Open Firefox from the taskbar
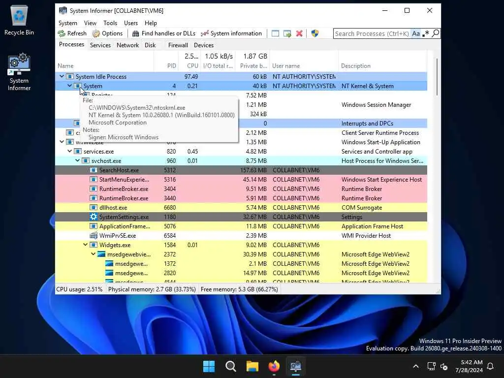504x378 pixels. coord(274,366)
